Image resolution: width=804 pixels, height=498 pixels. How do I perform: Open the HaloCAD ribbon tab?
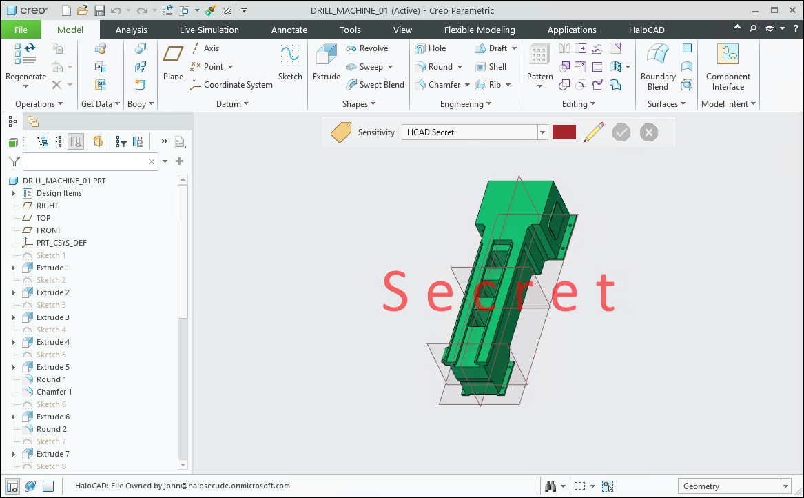[x=646, y=30]
